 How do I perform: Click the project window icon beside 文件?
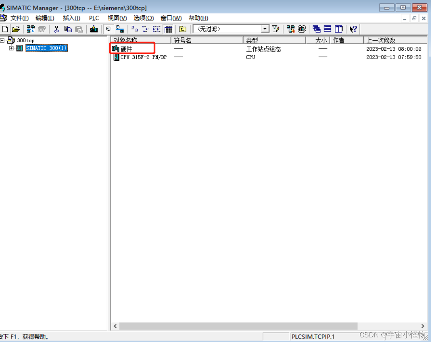coord(3,18)
